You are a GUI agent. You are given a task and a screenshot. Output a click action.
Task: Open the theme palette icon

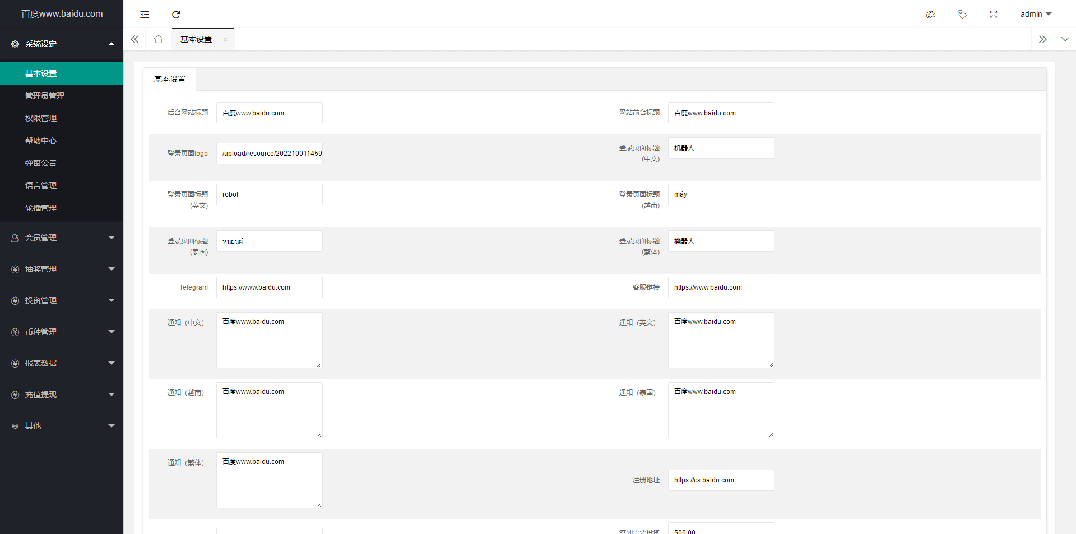click(931, 15)
